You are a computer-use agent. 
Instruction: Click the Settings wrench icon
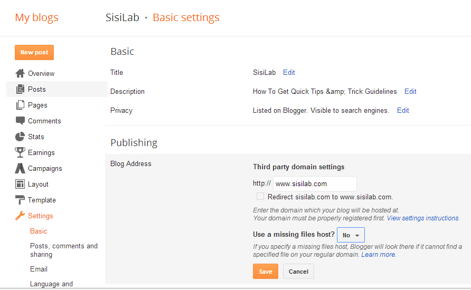(20, 216)
